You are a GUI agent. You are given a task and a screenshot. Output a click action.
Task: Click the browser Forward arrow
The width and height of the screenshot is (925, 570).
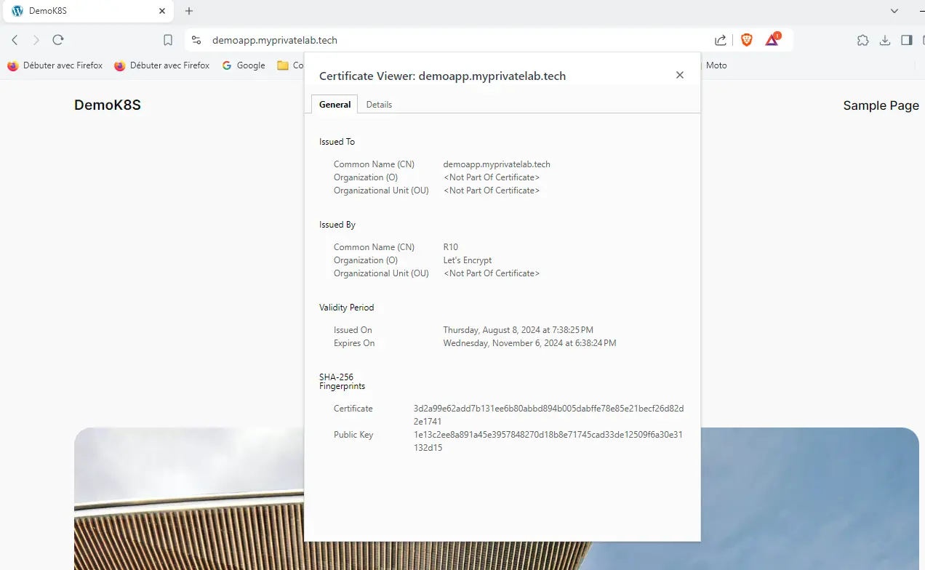[36, 40]
